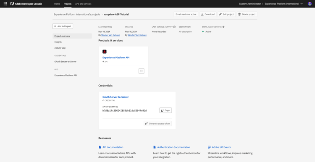Click the Authentication documentation file icon
The height and width of the screenshot is (162, 315).
point(155,147)
